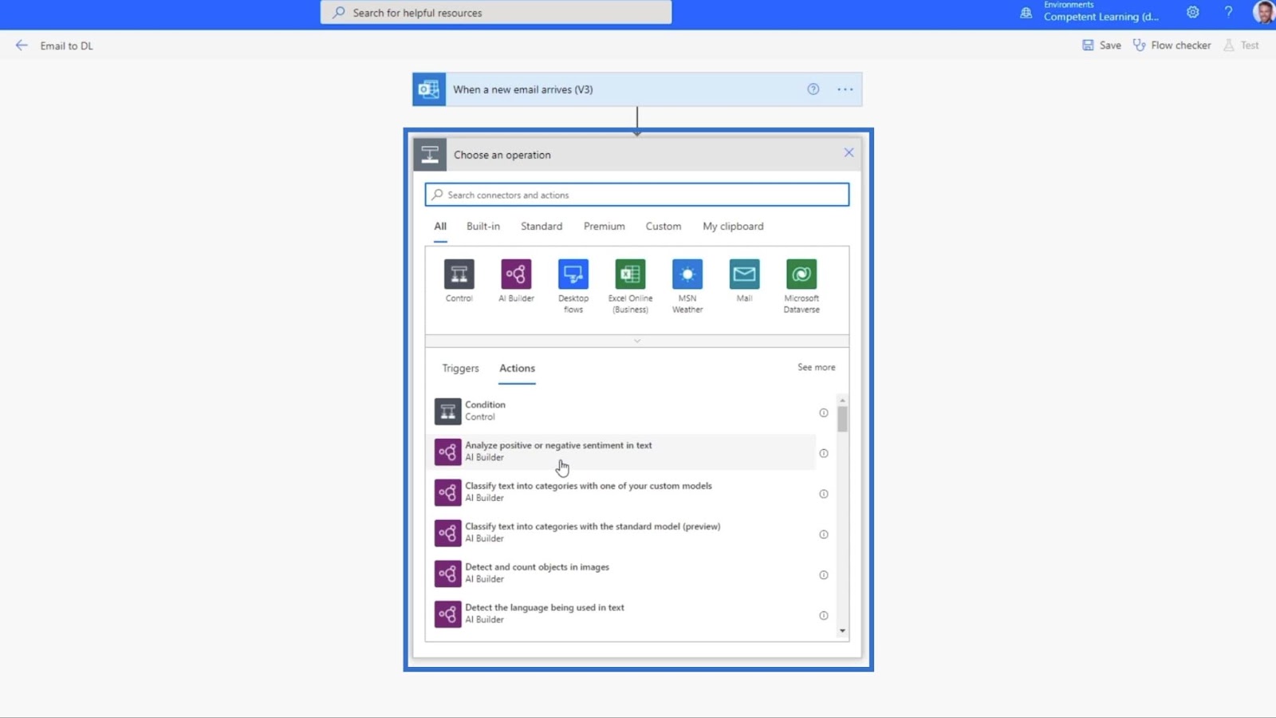Show info for Condition action
This screenshot has width=1276, height=718.
pyautogui.click(x=824, y=412)
